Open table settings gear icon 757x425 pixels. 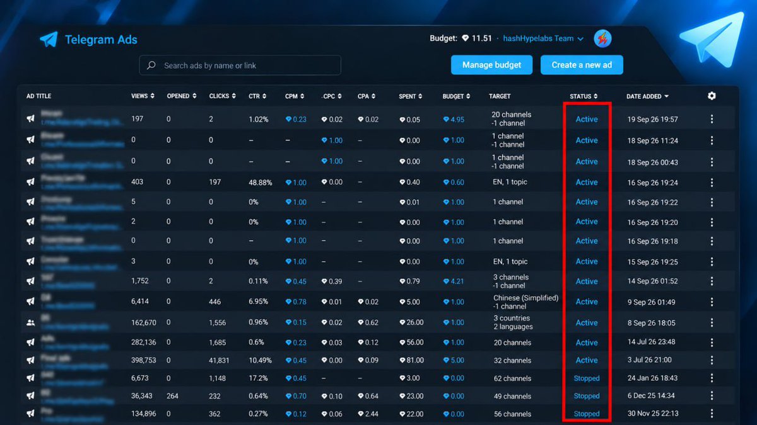(712, 96)
